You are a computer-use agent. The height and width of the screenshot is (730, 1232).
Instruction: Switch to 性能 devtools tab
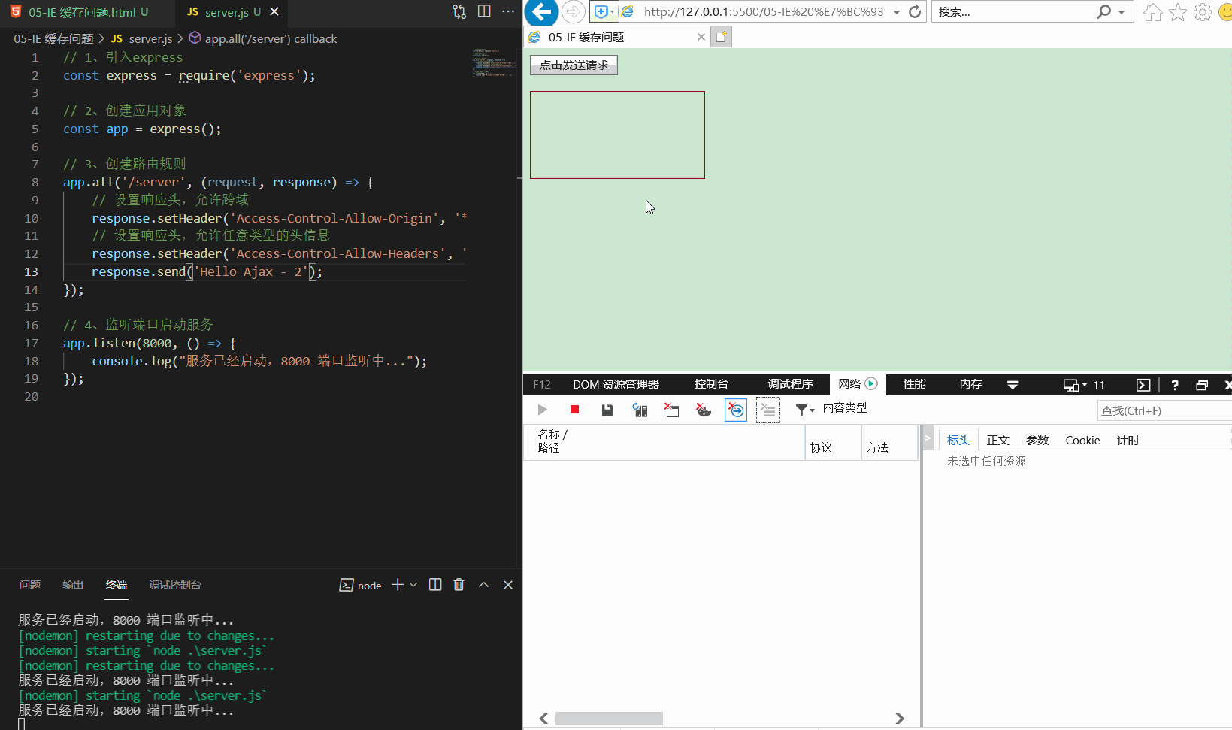915,384
